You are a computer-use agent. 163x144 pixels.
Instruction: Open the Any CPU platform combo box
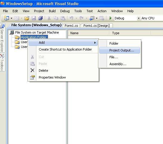[x=152, y=18]
